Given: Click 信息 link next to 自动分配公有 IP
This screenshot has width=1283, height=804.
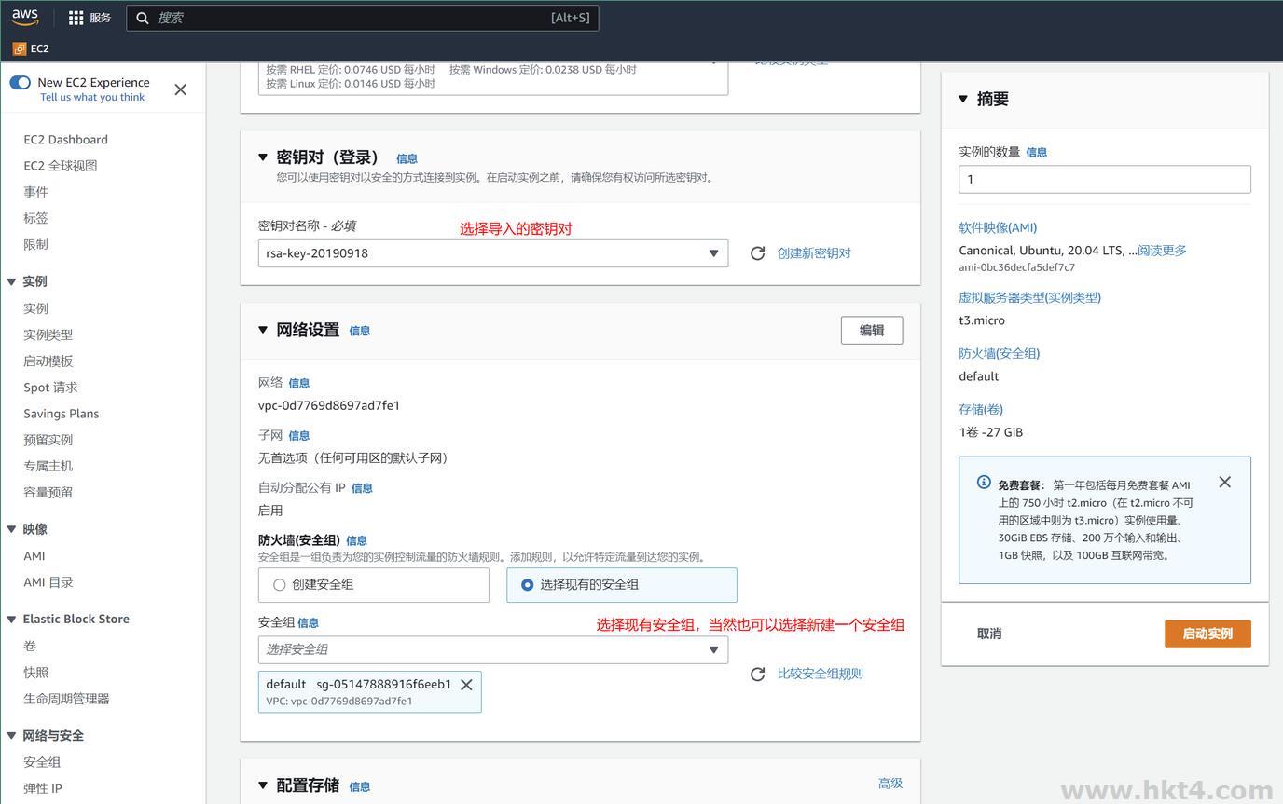Looking at the screenshot, I should (x=362, y=488).
